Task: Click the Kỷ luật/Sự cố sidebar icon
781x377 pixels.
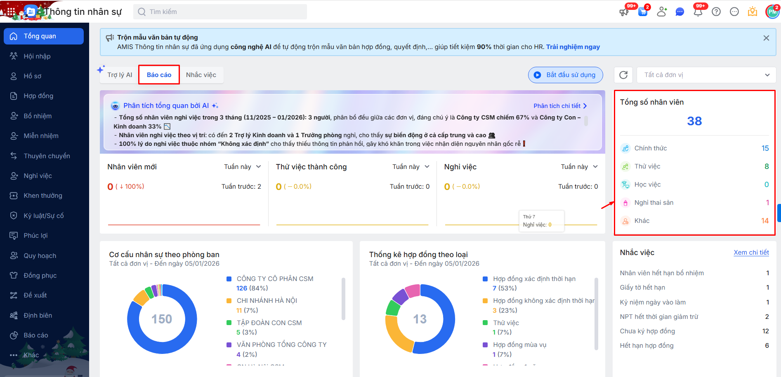Action: point(14,215)
